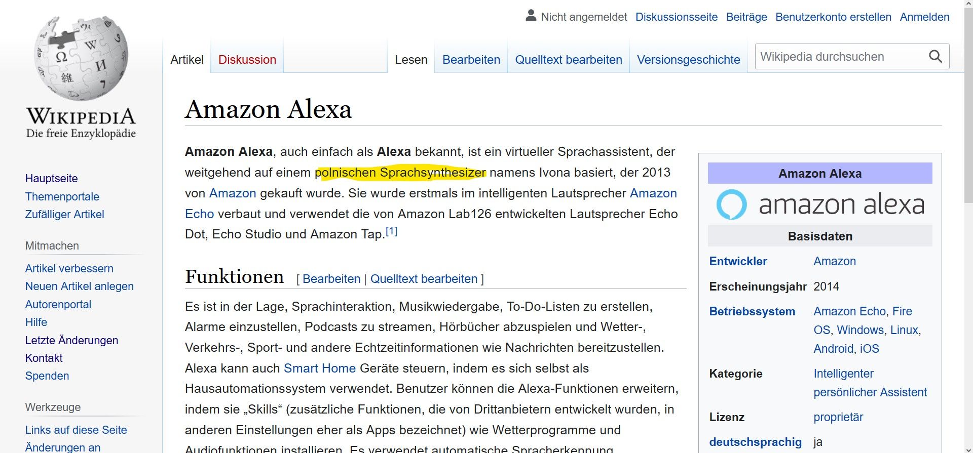Open the Bearbeiten tab

[x=471, y=60]
